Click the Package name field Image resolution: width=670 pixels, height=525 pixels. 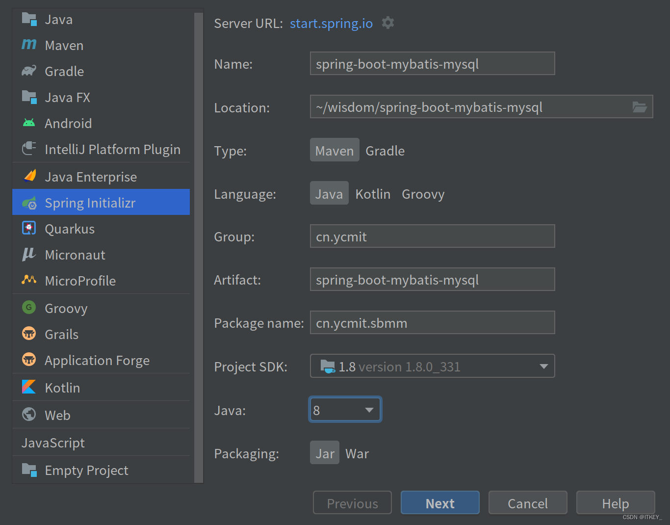point(432,323)
